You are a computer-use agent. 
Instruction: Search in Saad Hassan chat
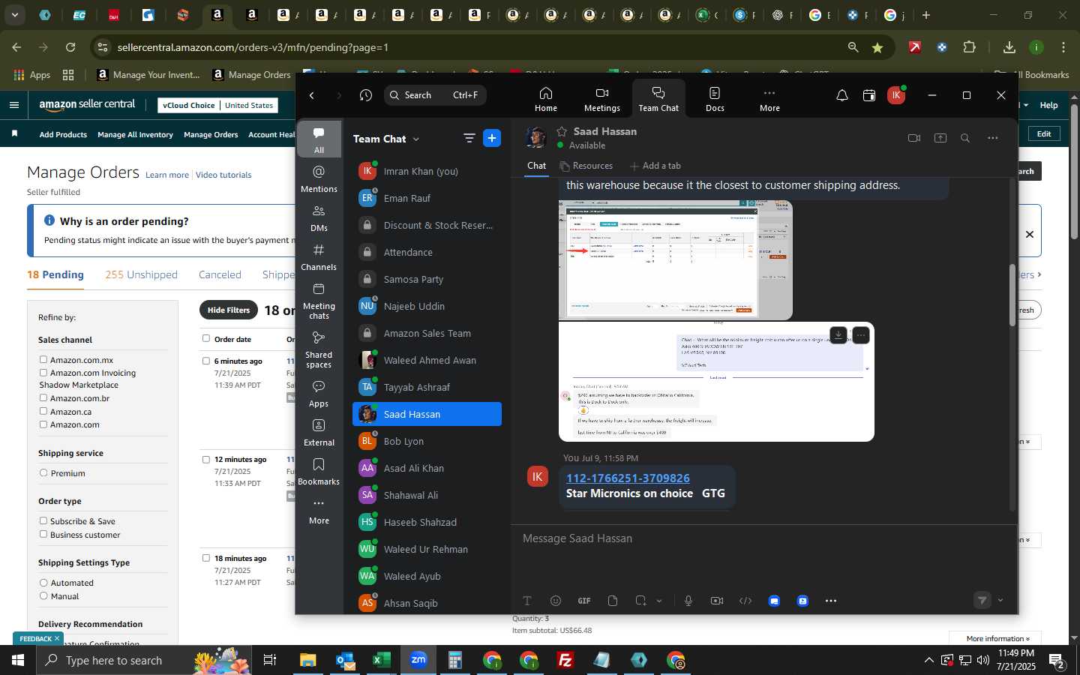pyautogui.click(x=965, y=138)
